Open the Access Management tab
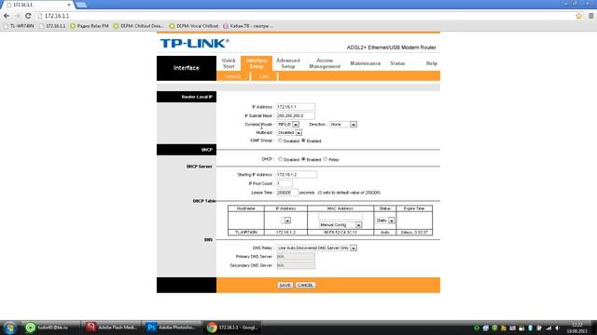Viewport: 597px width, 335px height. (x=325, y=63)
